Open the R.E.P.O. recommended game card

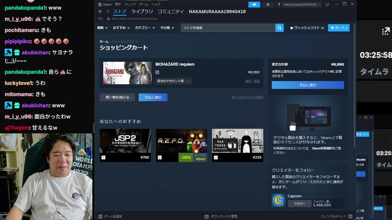[x=181, y=145]
